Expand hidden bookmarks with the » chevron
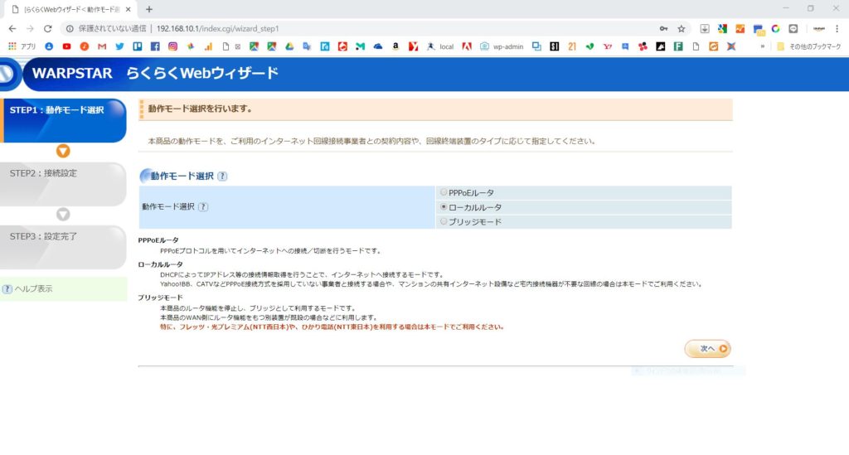This screenshot has height=455, width=849. (762, 46)
